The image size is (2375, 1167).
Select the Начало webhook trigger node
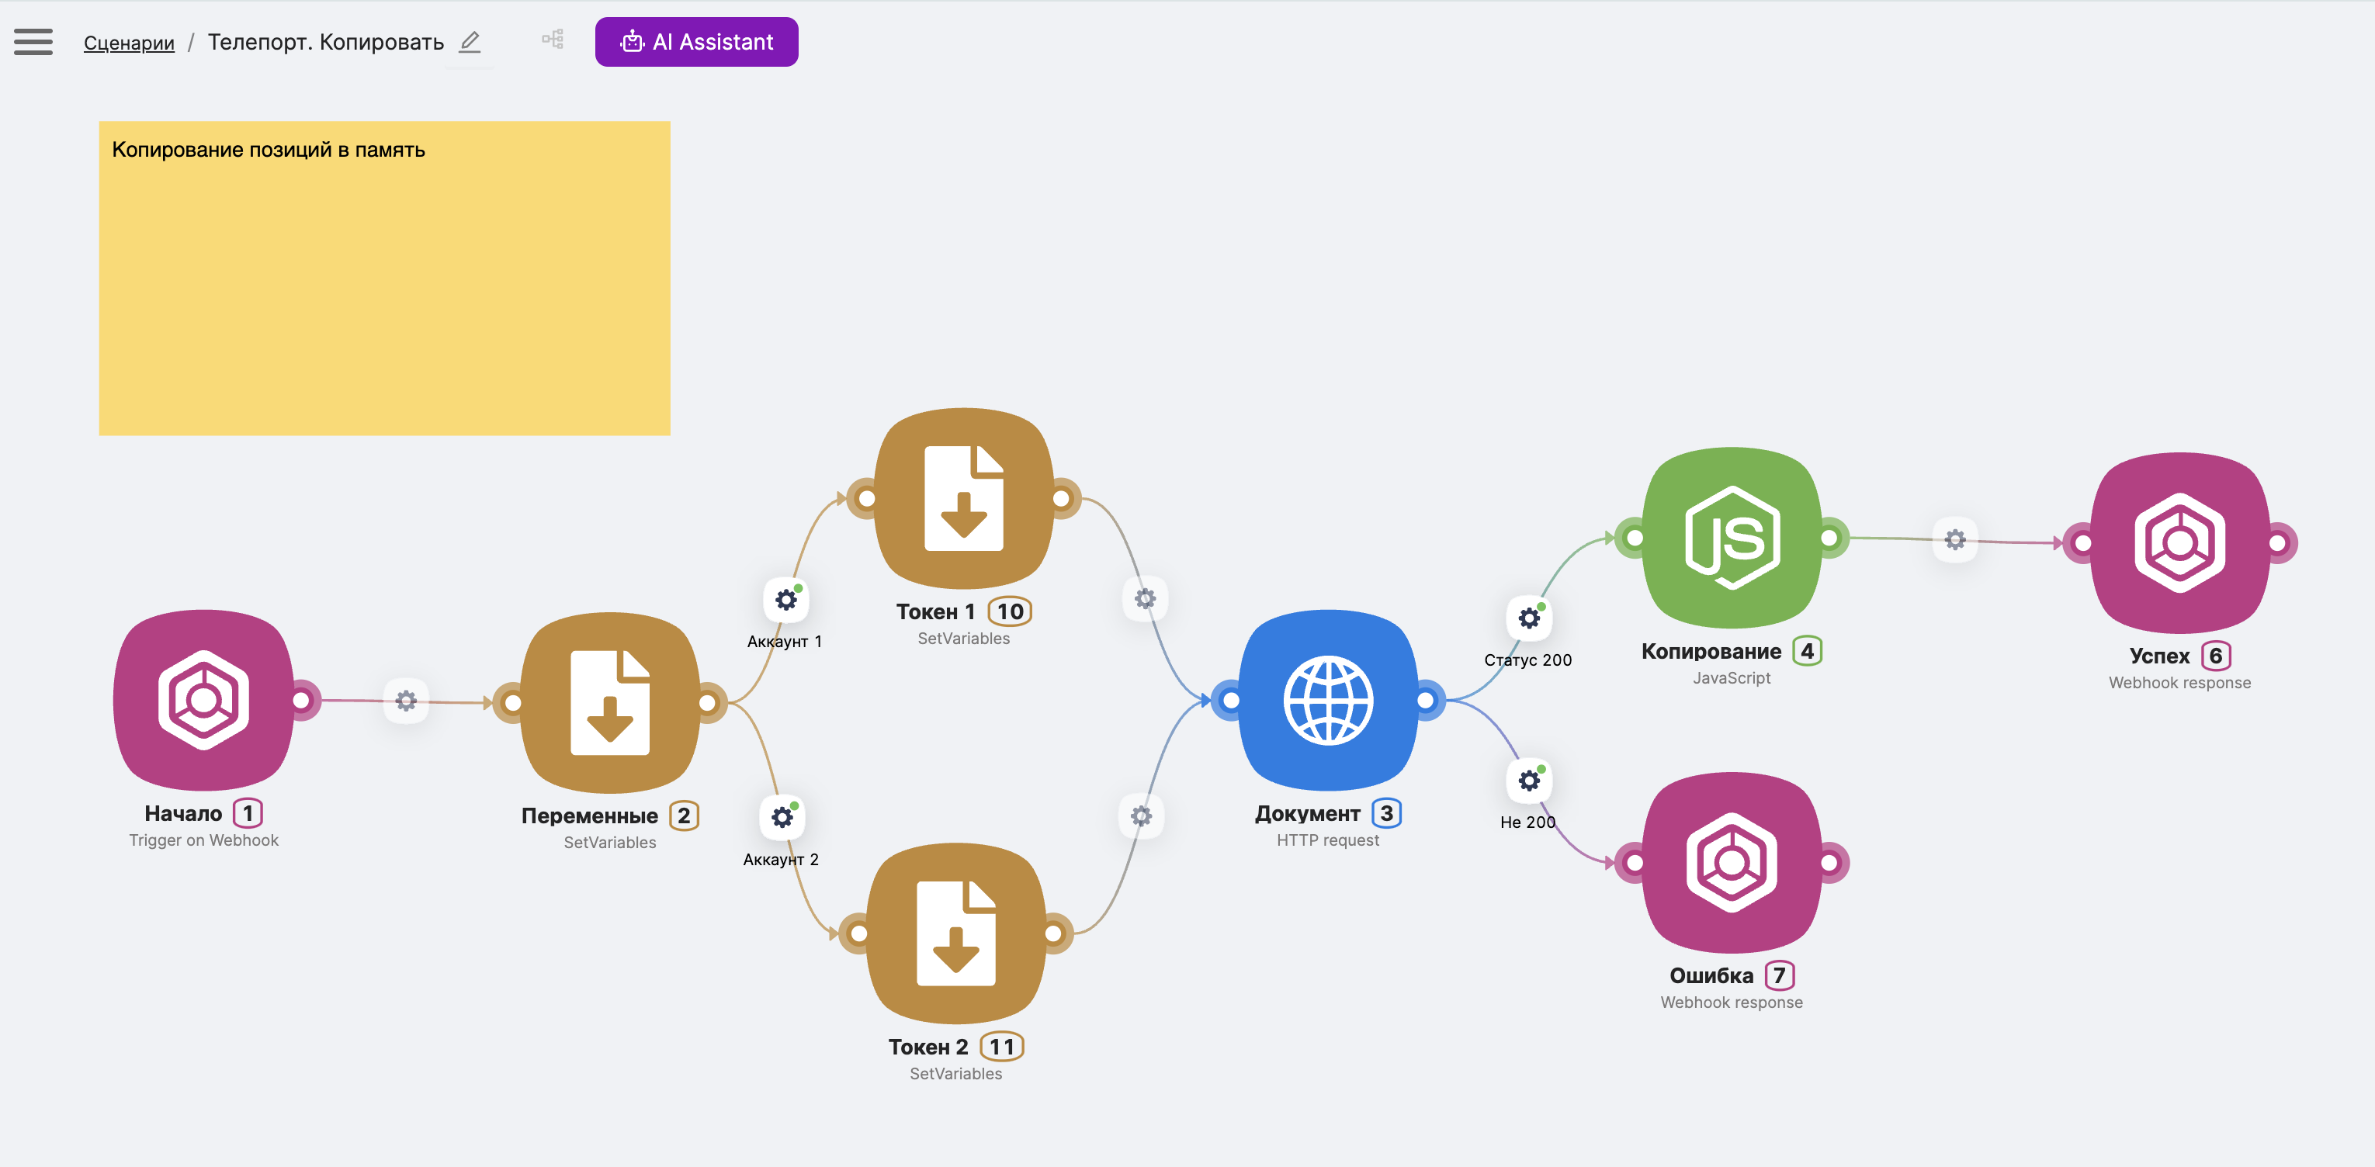pos(204,700)
